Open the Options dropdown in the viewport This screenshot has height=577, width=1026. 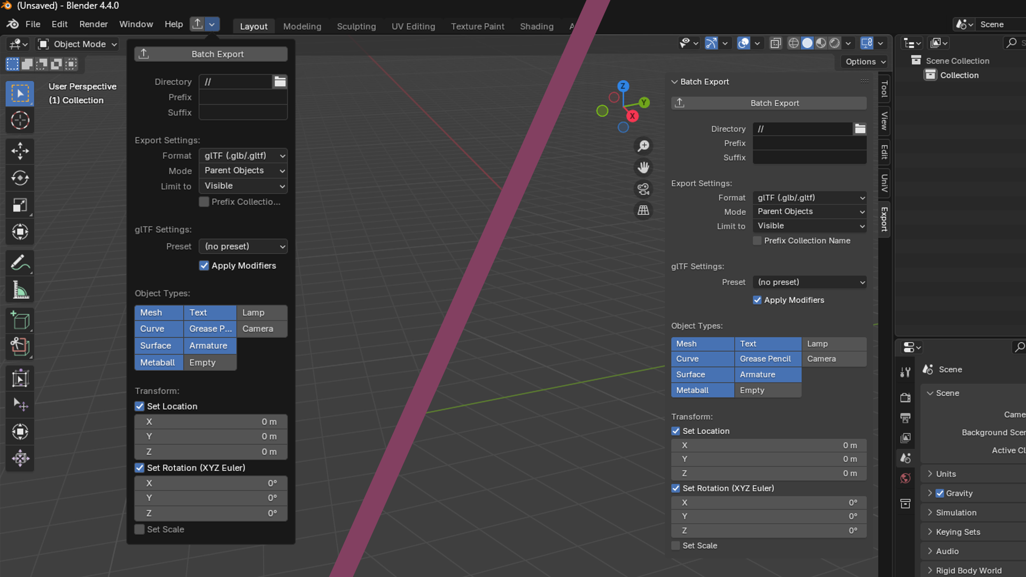coord(864,61)
